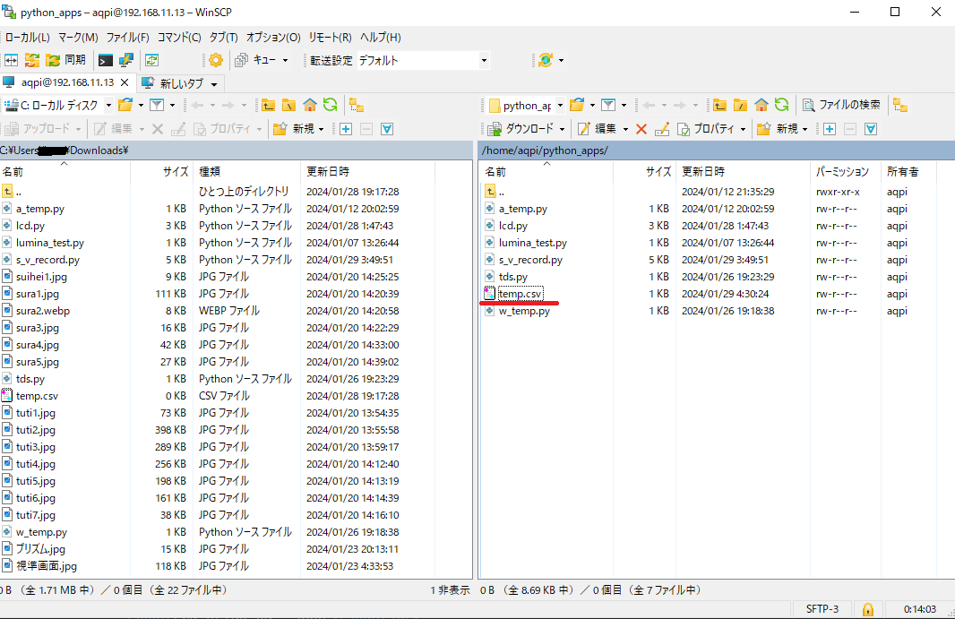This screenshot has width=955, height=619.
Task: Click remote 編集 button
Action: pyautogui.click(x=598, y=129)
